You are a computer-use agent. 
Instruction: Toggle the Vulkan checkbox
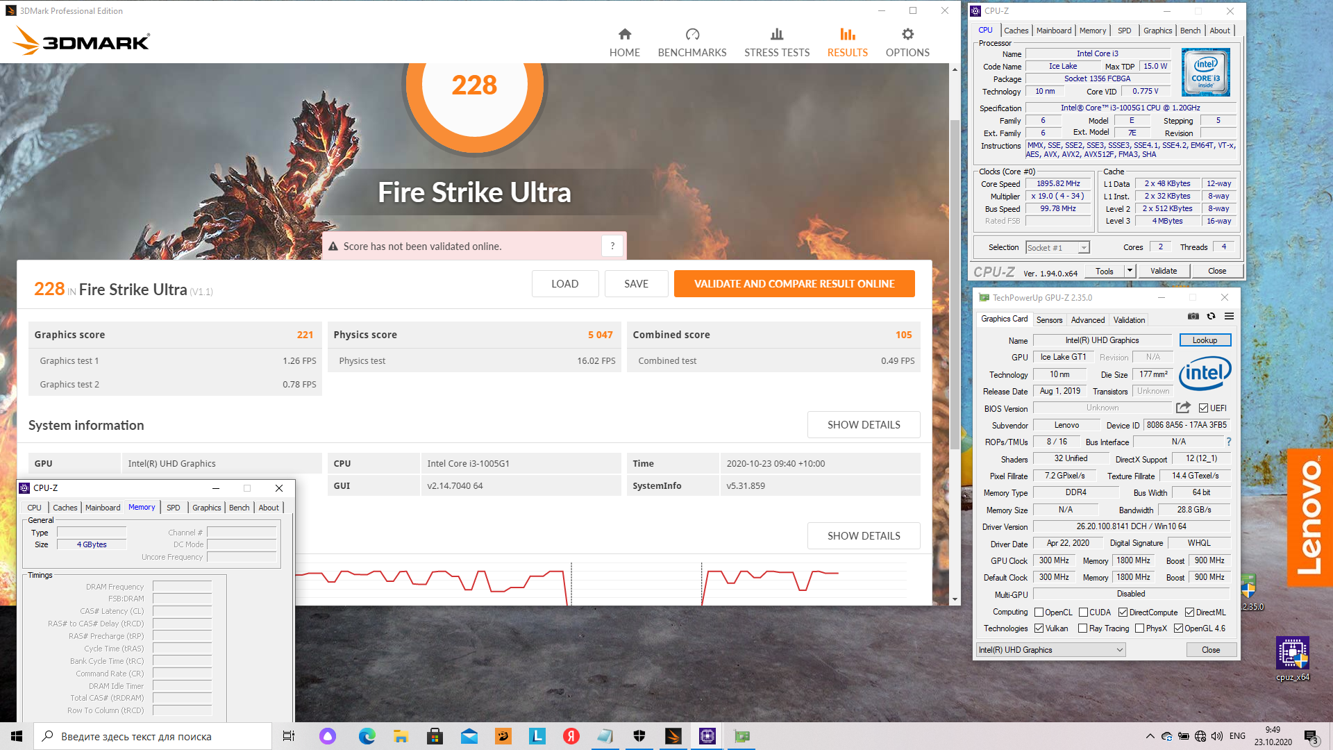click(1039, 628)
